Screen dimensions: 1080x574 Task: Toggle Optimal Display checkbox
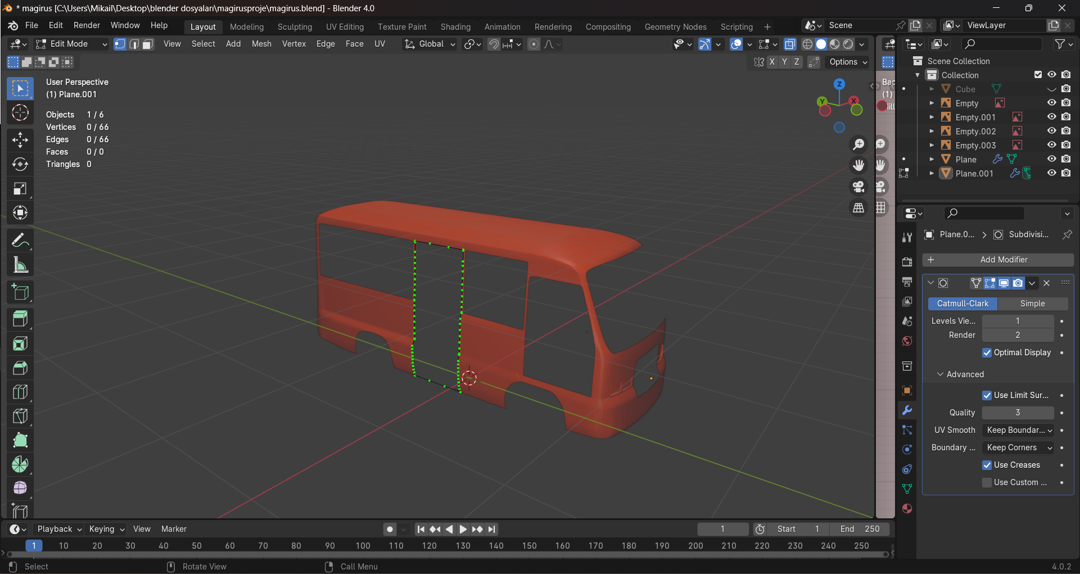pos(987,352)
